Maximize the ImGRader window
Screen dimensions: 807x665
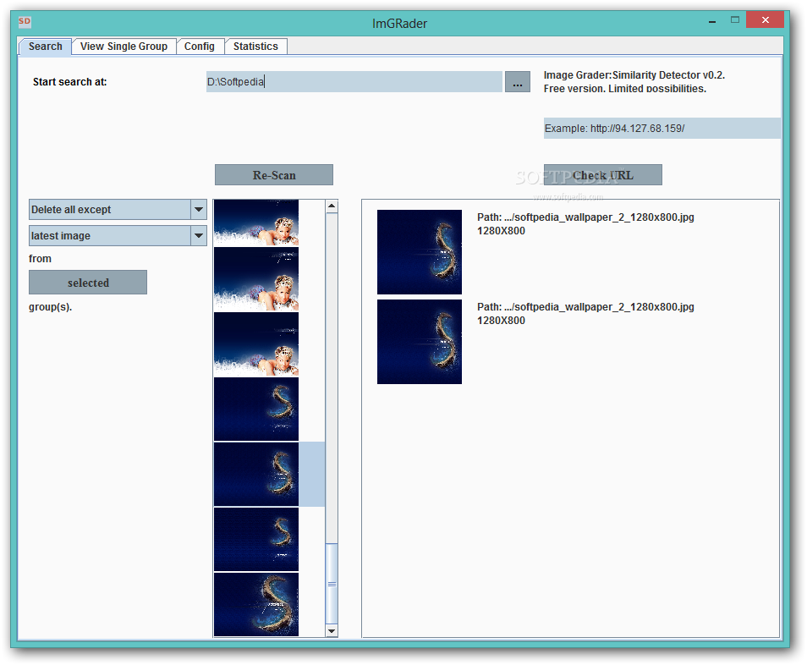point(735,20)
